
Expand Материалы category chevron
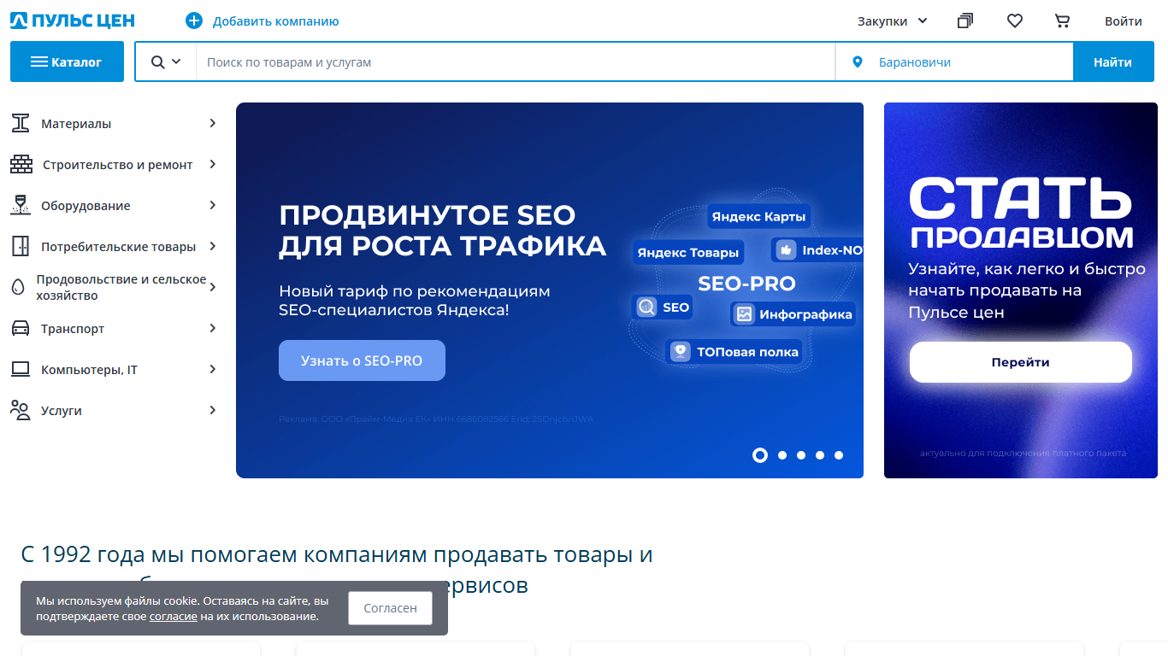pyautogui.click(x=213, y=123)
